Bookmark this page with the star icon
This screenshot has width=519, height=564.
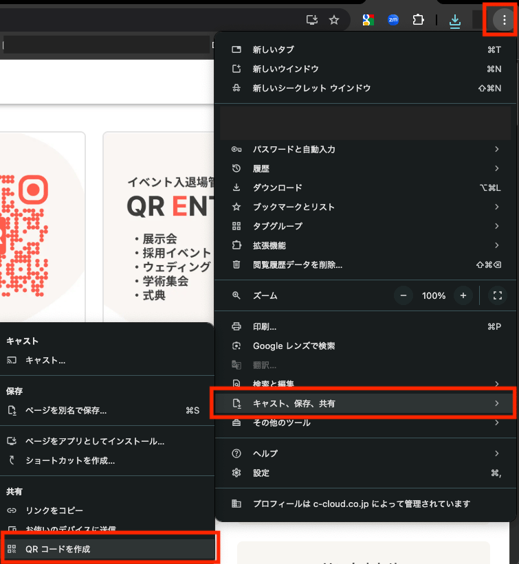(334, 20)
